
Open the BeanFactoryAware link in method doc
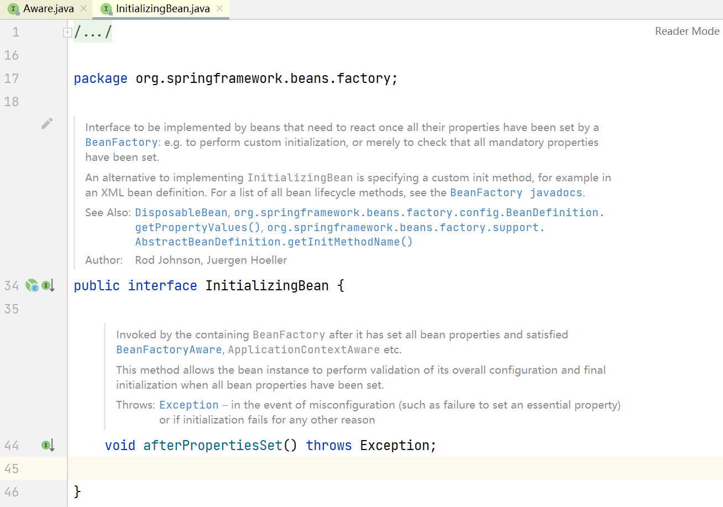169,350
